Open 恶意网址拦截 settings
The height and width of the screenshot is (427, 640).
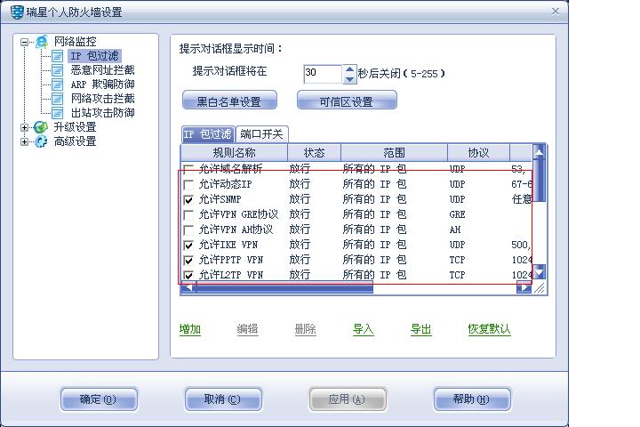(102, 70)
